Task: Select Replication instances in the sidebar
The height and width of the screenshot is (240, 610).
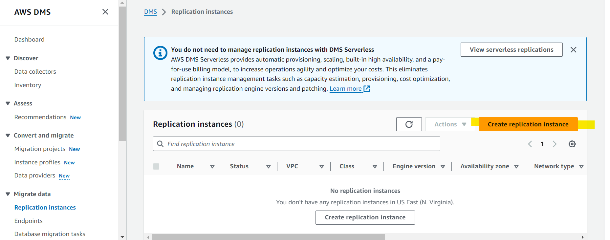Action: click(45, 207)
